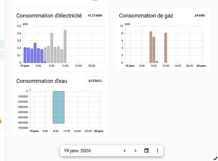218x161 pixels.
Task: Go to previous day with left chevron
Action: click(124, 151)
